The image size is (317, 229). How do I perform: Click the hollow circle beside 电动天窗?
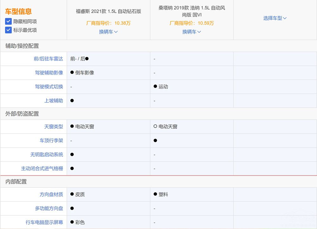point(155,126)
